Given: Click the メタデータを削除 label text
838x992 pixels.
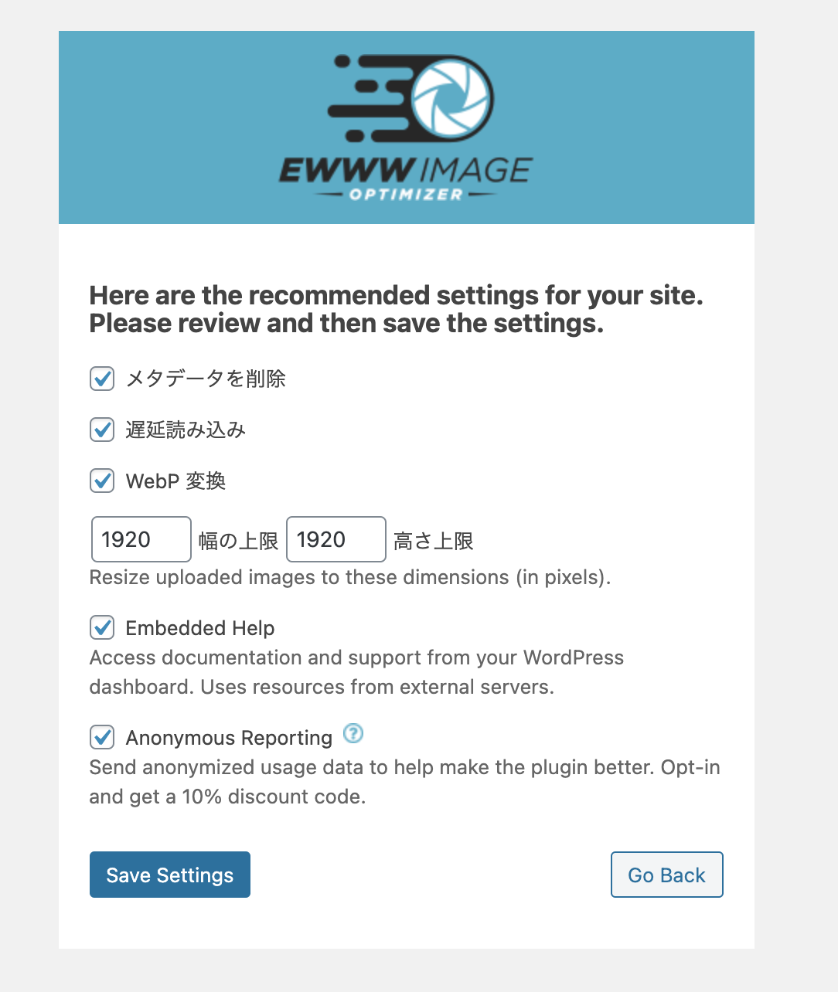Looking at the screenshot, I should coord(206,379).
